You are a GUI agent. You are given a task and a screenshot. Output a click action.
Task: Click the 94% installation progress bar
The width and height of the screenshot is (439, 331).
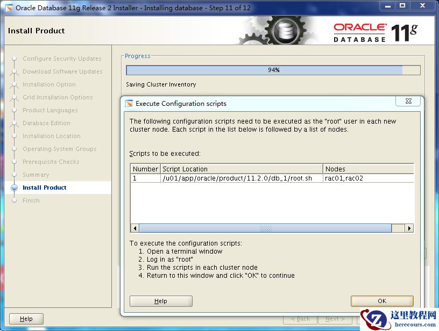point(273,70)
